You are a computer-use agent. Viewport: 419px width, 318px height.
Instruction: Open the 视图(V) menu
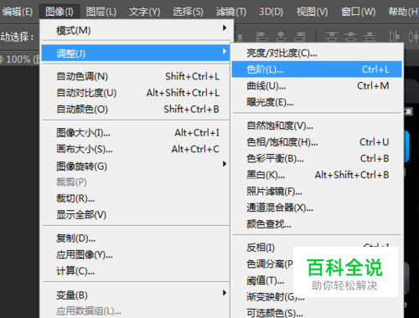(x=312, y=12)
